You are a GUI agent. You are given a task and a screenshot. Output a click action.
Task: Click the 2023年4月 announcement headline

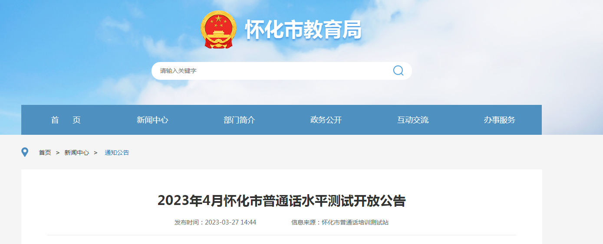281,201
